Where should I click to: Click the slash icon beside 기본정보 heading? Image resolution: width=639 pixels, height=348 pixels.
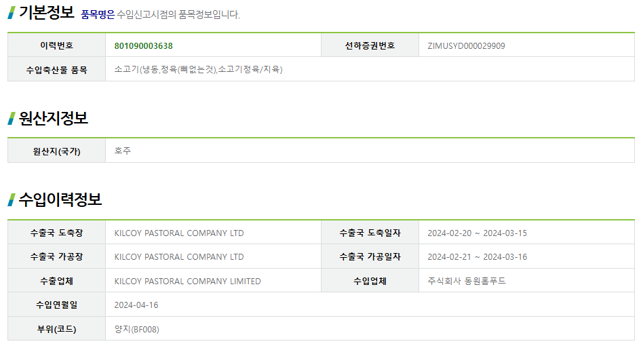coord(12,13)
